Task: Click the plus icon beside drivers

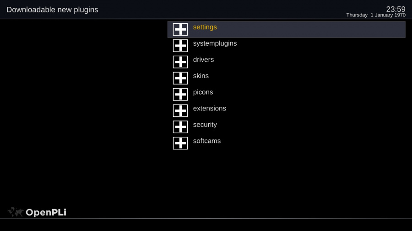Action: (x=180, y=62)
